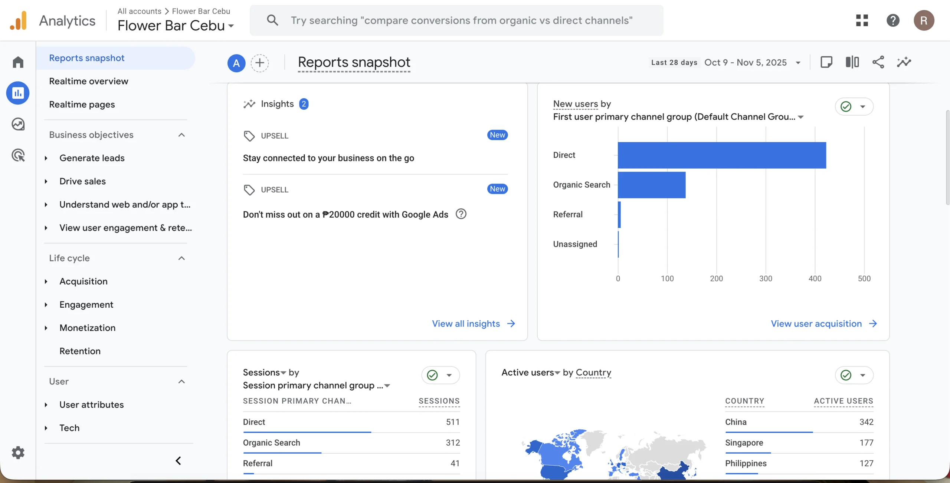Select Realtime overview in sidebar
Screen dimensions: 950x483
pyautogui.click(x=89, y=81)
